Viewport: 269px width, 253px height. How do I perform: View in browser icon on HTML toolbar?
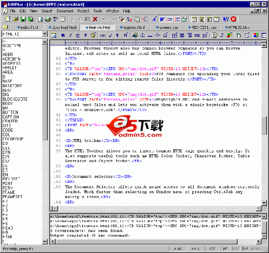54,35
